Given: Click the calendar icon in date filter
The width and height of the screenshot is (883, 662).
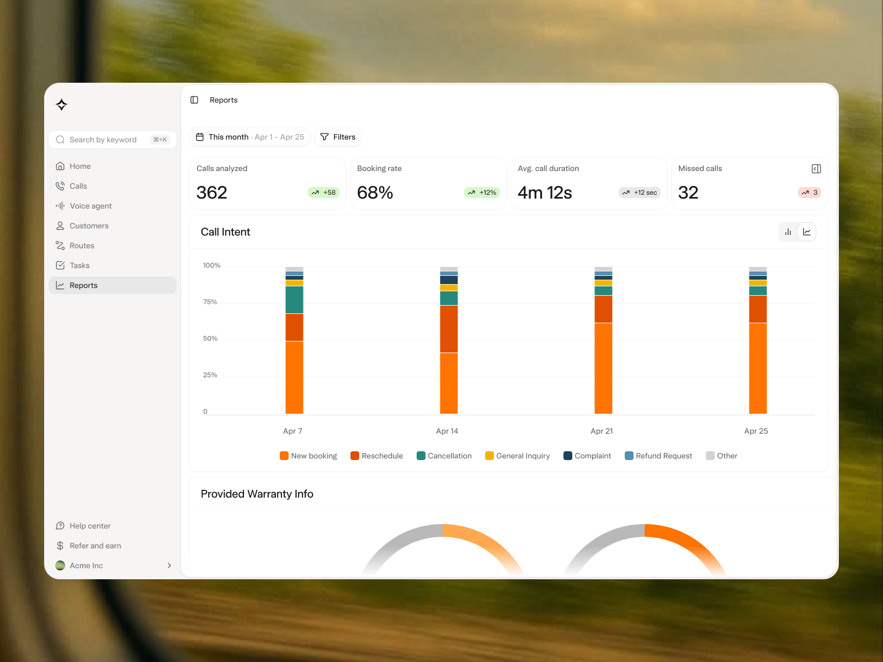Looking at the screenshot, I should (200, 137).
